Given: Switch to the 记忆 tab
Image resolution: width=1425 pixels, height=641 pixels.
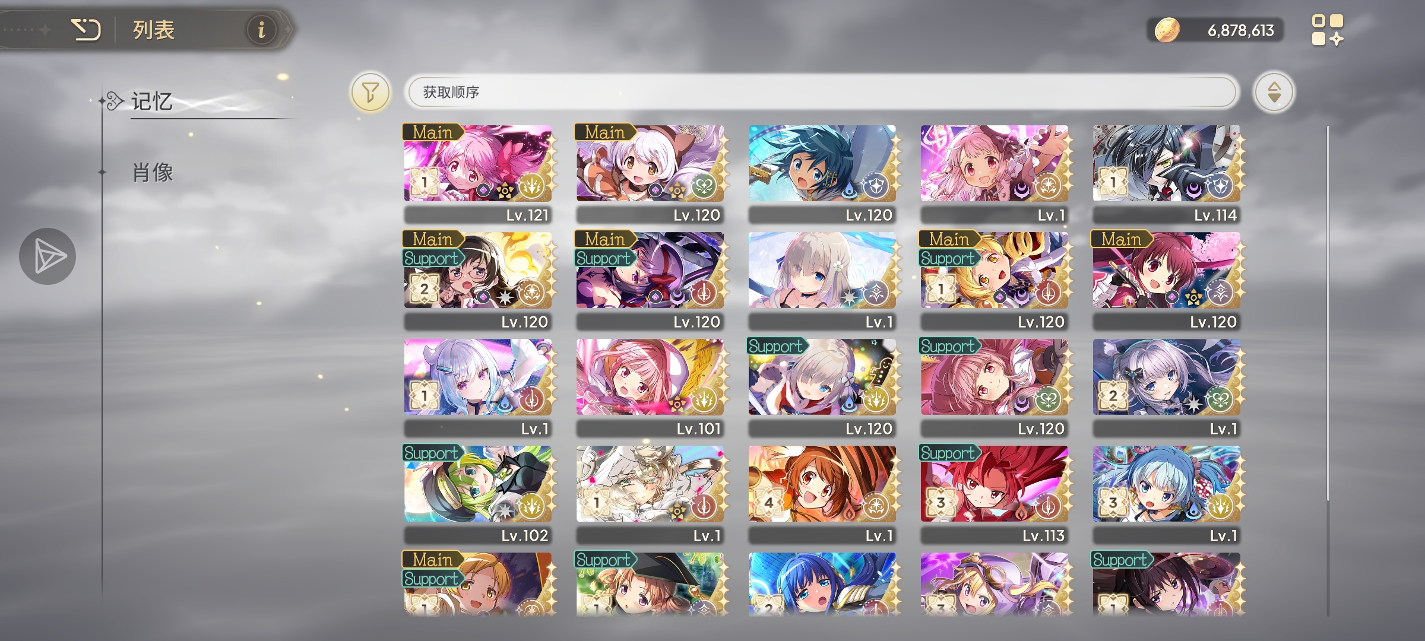Looking at the screenshot, I should click(152, 101).
